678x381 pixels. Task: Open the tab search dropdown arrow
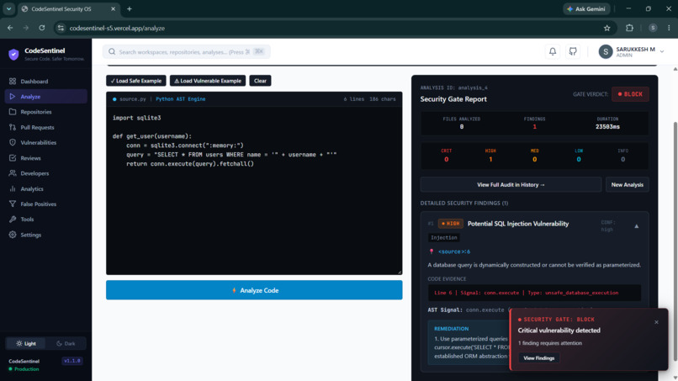8,8
